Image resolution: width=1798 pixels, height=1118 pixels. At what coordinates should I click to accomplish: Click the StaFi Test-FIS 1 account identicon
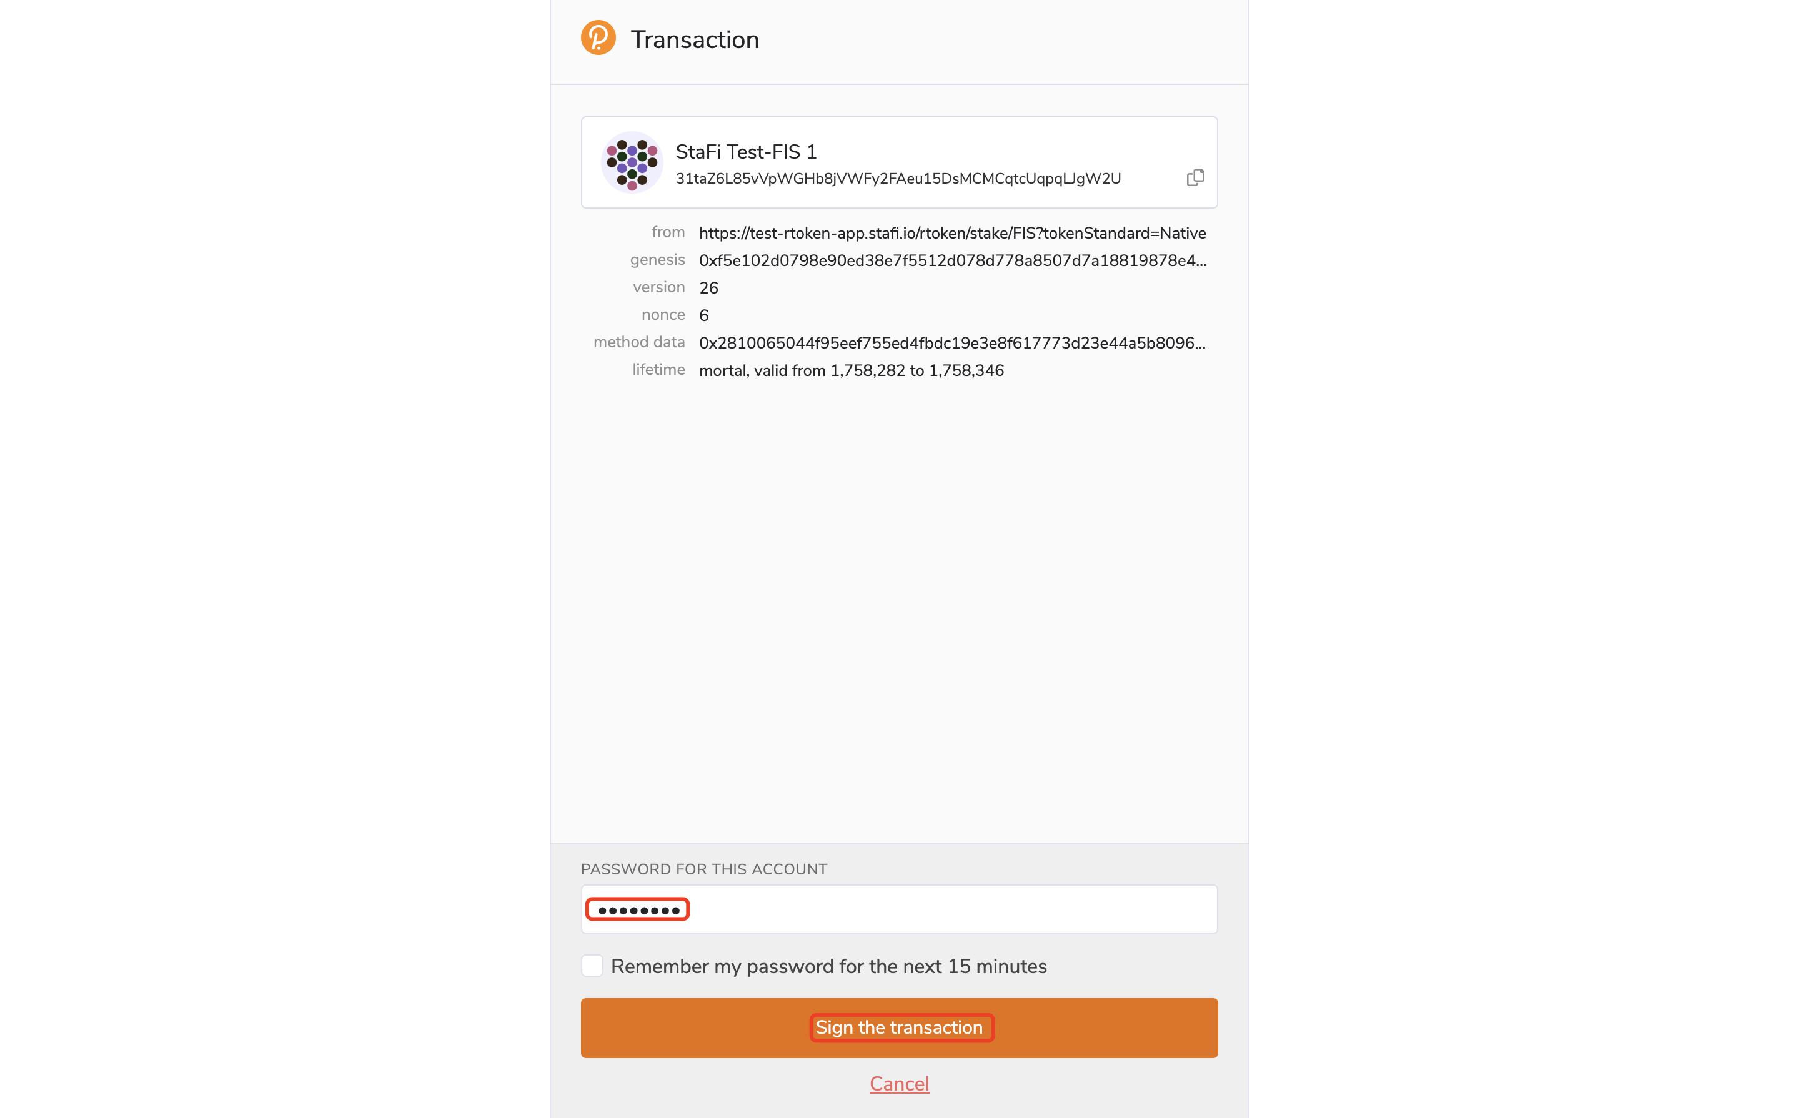coord(632,162)
